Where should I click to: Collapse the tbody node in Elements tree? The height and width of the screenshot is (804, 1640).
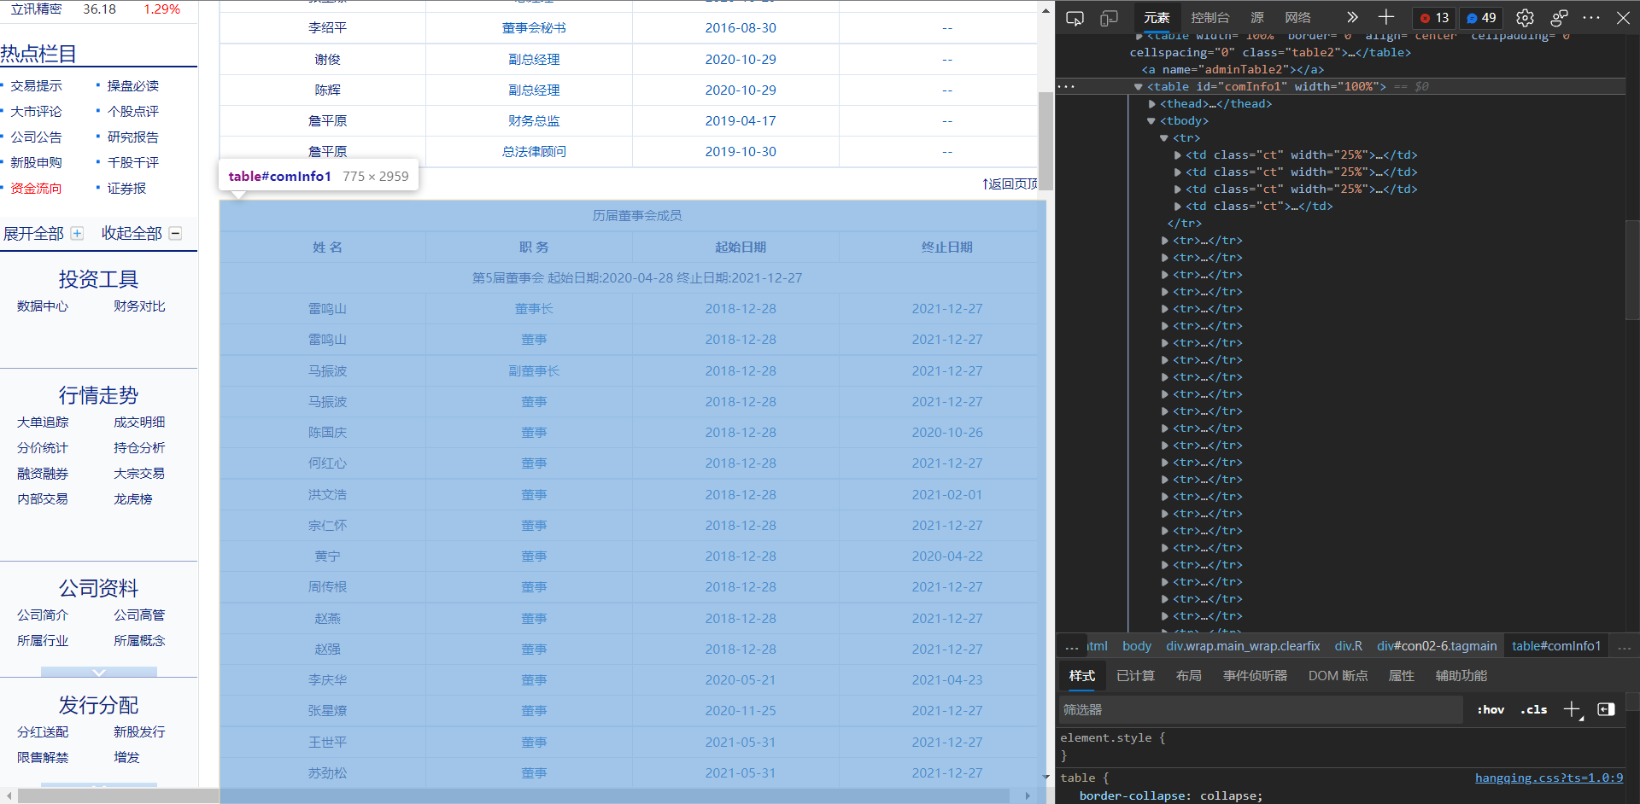pyautogui.click(x=1151, y=120)
